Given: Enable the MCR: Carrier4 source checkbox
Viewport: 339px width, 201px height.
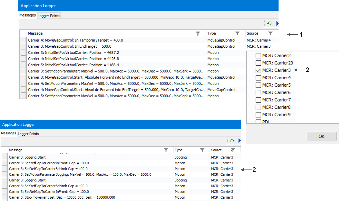Looking at the screenshot, I should tap(258, 78).
